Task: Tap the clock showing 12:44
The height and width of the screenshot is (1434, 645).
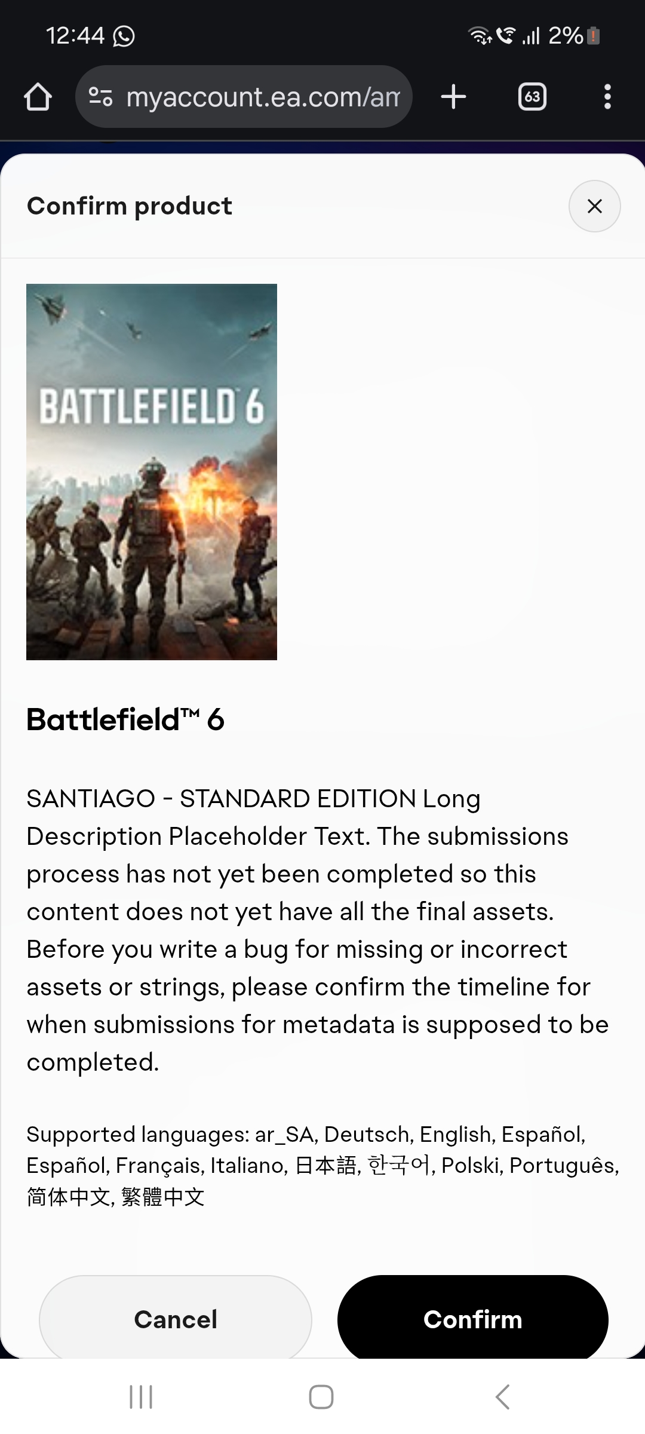Action: (x=75, y=36)
